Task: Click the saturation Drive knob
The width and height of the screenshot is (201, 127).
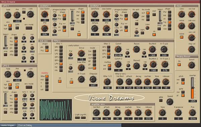Action: [x=81, y=53]
